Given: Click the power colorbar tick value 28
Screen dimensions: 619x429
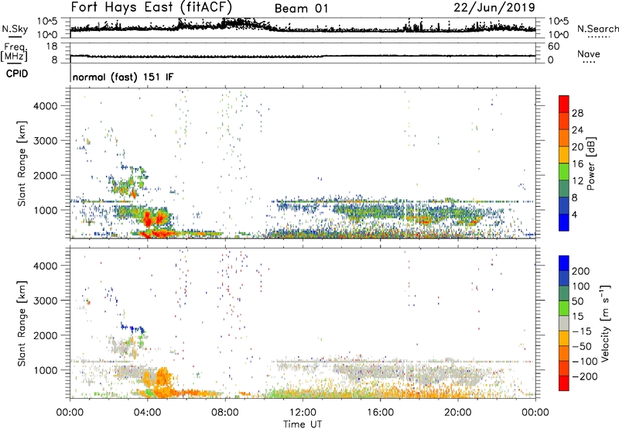Looking at the screenshot, I should pos(577,113).
